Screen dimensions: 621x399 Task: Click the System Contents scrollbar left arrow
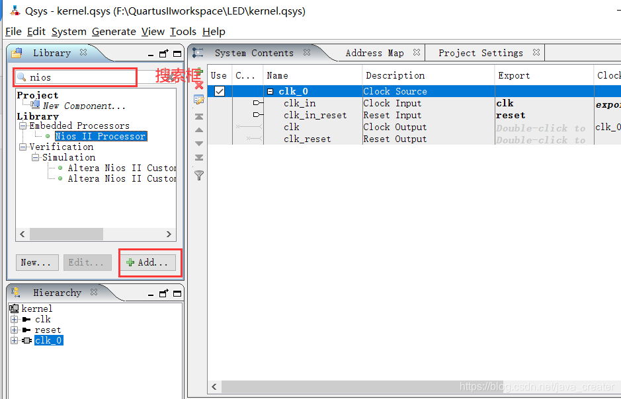(x=214, y=386)
